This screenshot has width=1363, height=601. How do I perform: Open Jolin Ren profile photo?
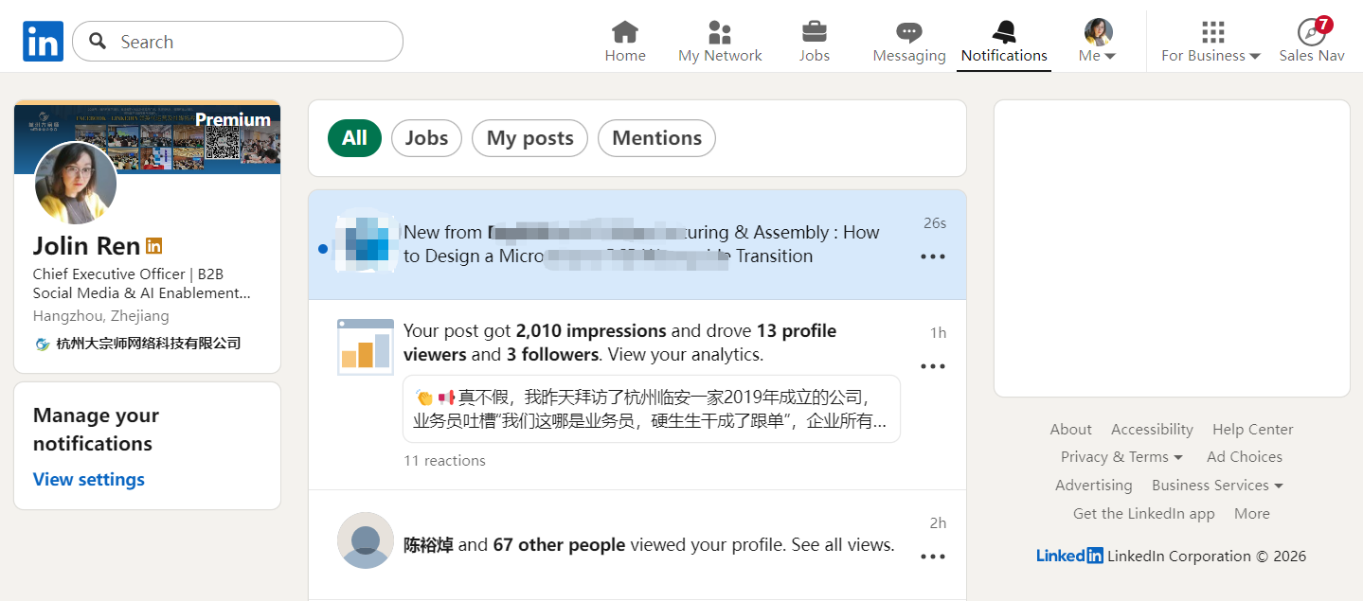click(x=76, y=184)
